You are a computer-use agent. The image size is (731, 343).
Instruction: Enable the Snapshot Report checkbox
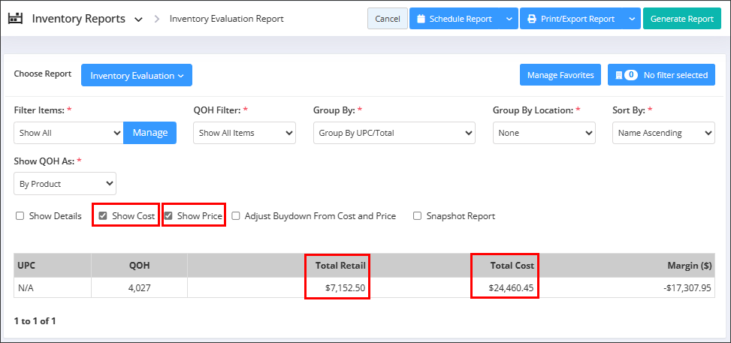(418, 215)
